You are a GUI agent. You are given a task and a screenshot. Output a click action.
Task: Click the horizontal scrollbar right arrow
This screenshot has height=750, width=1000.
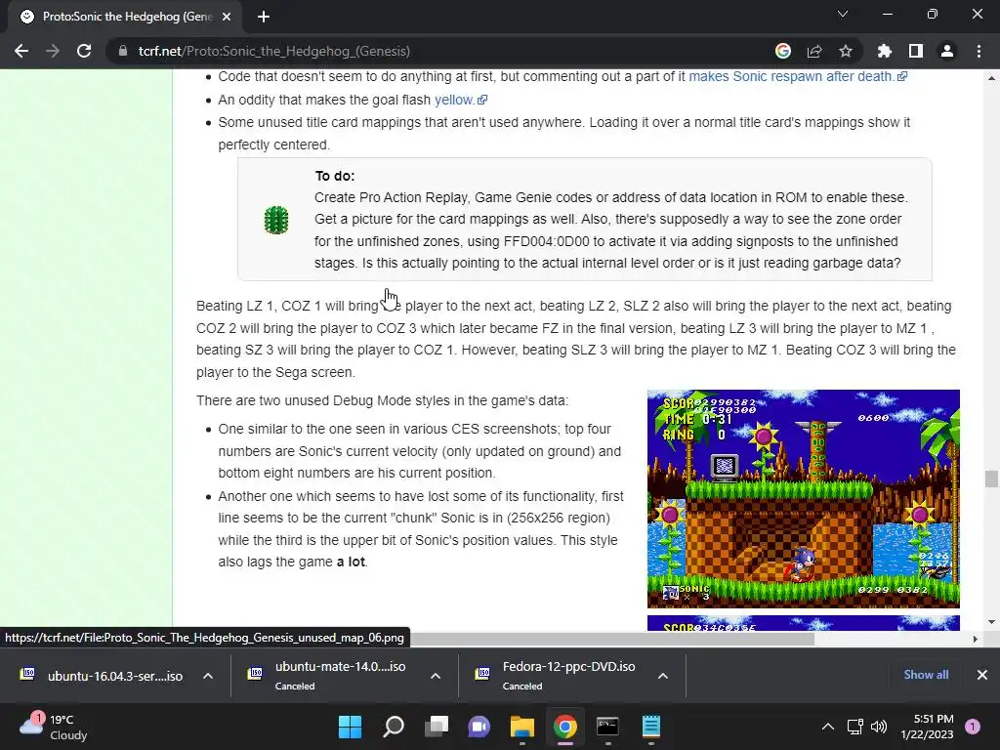(x=975, y=639)
